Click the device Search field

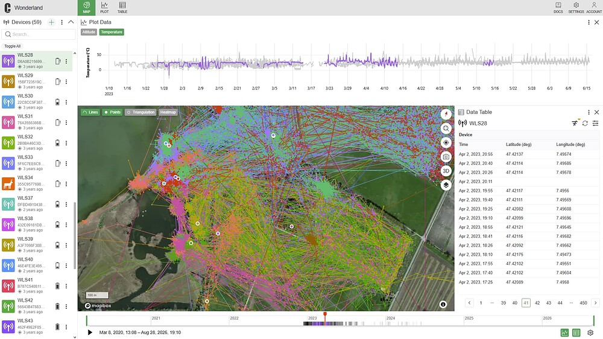[39, 34]
